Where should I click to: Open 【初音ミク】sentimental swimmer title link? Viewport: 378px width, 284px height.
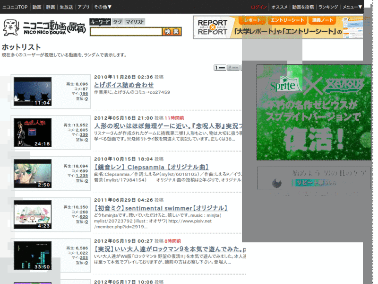click(x=161, y=208)
